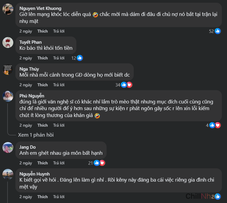Click heart reaction icon on Phú Nguyễn's comment

coord(218,125)
